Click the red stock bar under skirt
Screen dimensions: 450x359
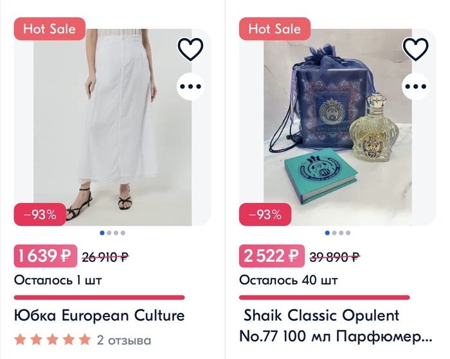tap(99, 297)
